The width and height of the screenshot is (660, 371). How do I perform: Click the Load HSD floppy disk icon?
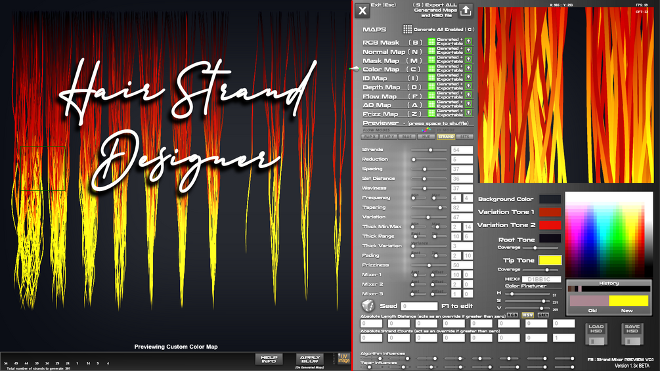point(596,334)
